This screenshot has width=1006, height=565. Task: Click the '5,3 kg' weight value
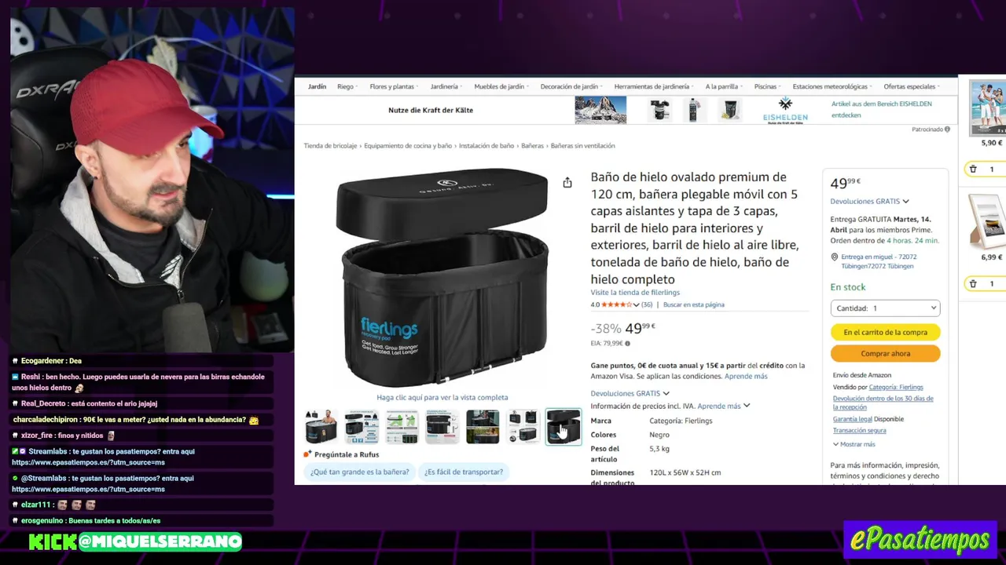pyautogui.click(x=659, y=449)
